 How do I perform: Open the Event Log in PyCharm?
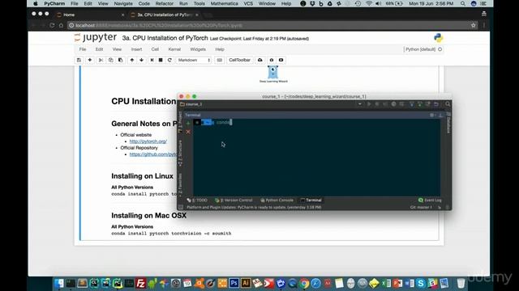pos(430,200)
